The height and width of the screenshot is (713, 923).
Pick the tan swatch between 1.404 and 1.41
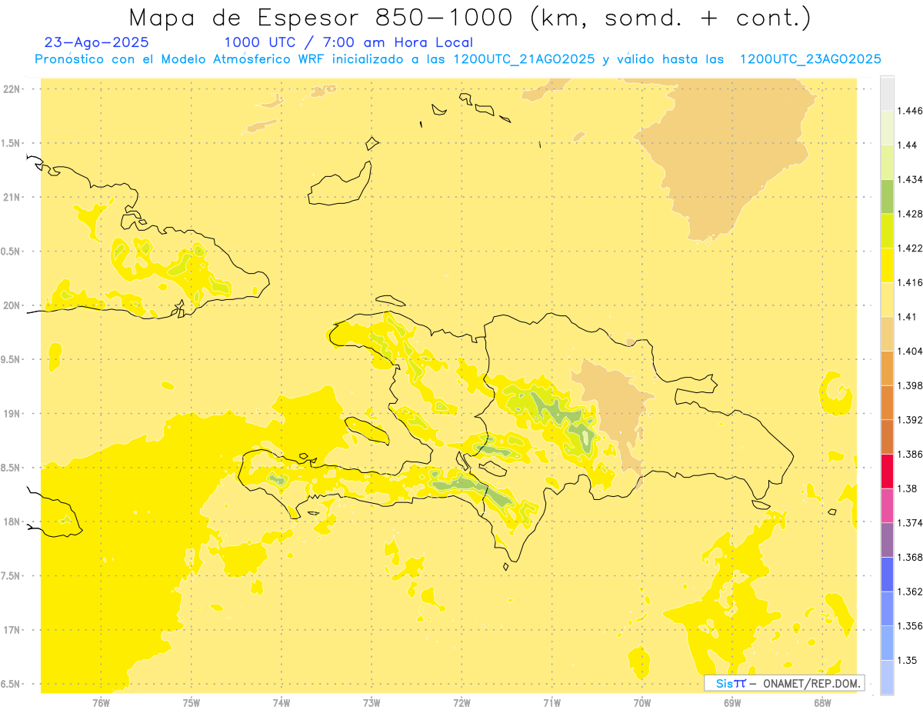pos(887,334)
